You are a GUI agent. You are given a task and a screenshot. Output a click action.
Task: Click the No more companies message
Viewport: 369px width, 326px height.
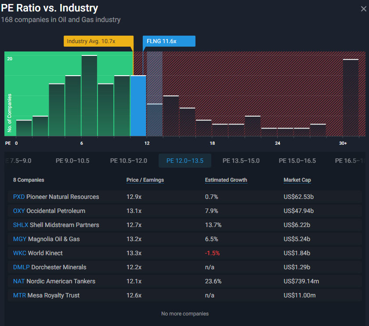pyautogui.click(x=185, y=314)
